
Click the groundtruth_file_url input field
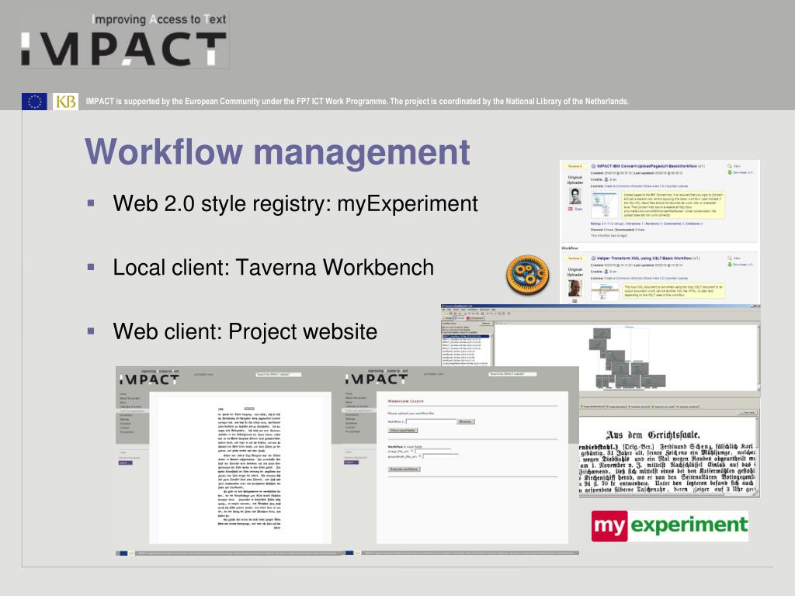pos(440,456)
